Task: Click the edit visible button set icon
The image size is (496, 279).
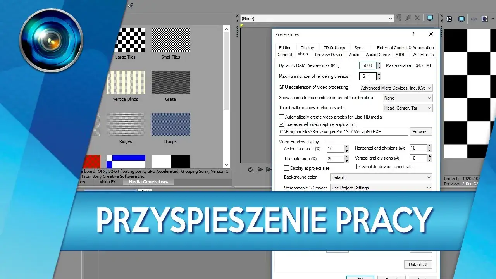Action: click(x=449, y=19)
